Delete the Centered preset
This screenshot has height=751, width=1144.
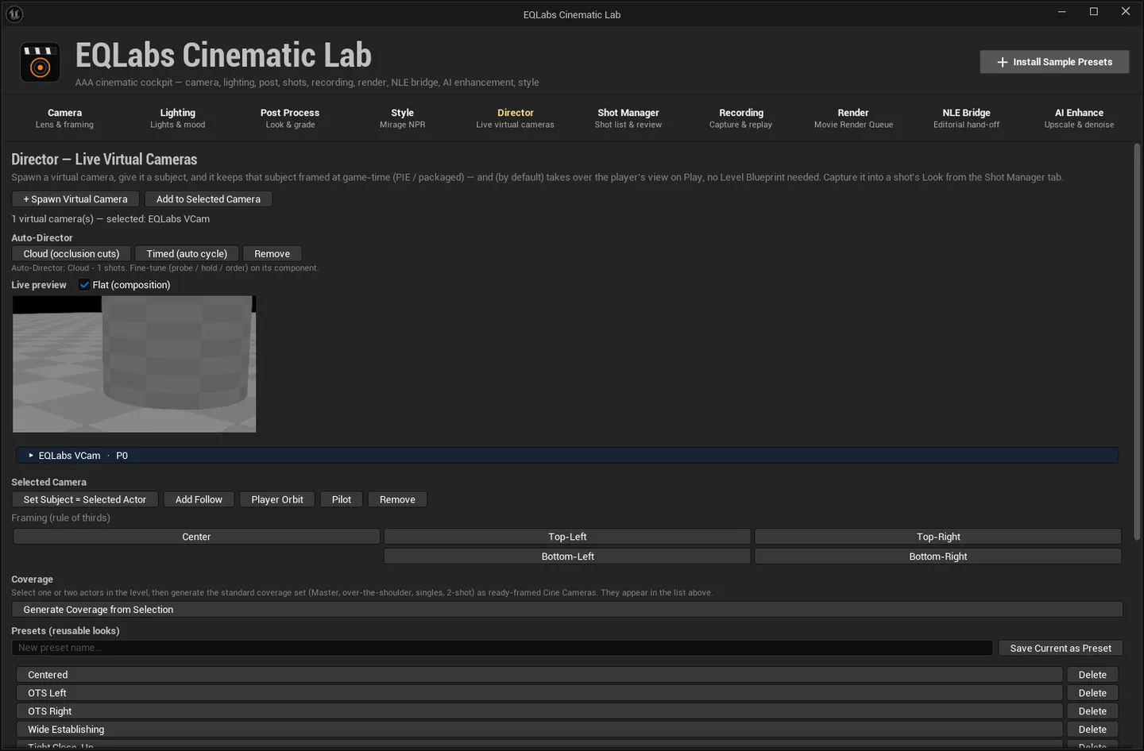[x=1092, y=675]
